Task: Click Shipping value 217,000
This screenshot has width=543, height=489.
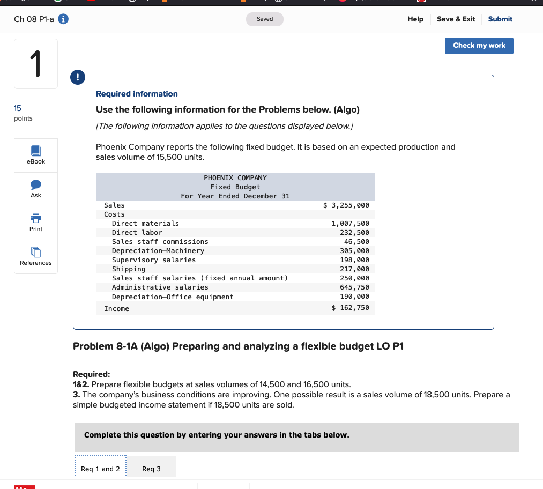Action: (x=354, y=269)
